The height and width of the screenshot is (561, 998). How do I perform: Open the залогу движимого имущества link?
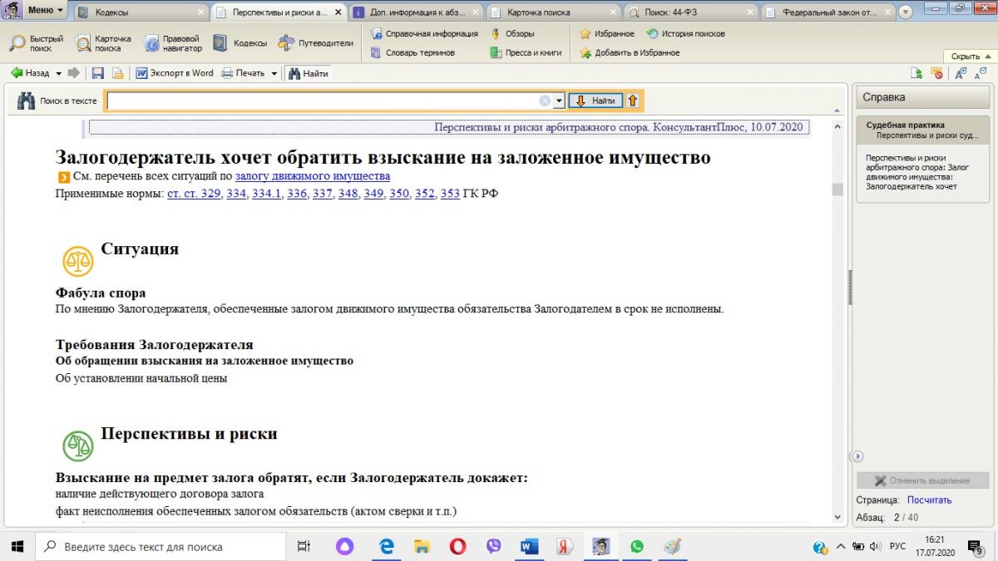pos(312,176)
